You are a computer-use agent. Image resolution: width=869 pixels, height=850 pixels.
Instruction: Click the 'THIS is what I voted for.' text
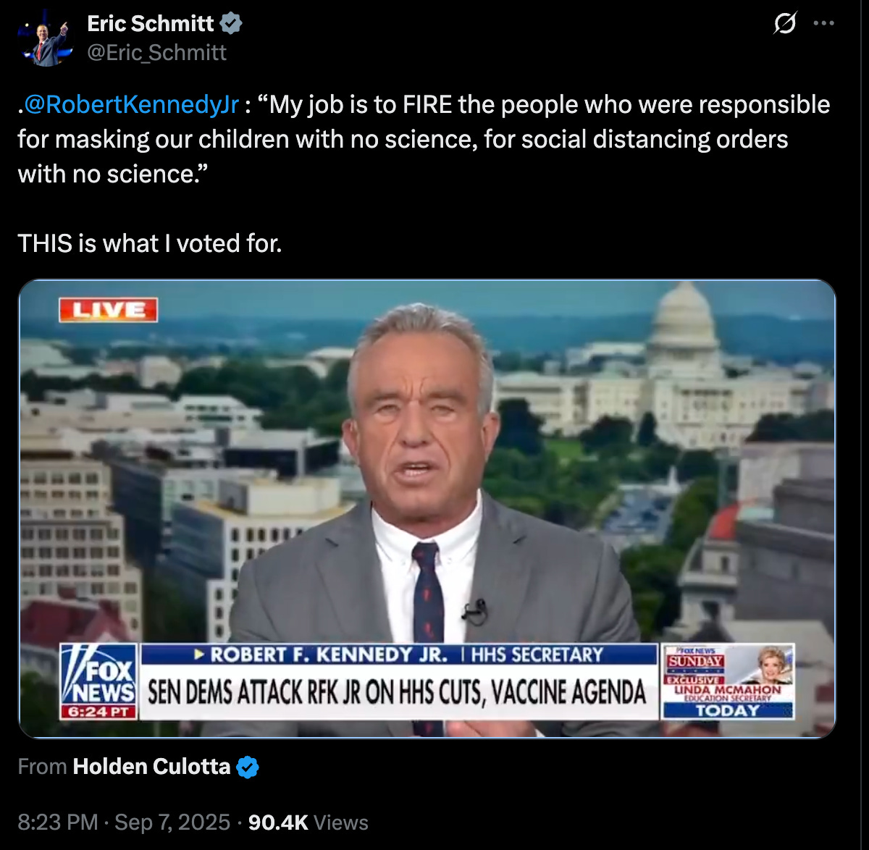(x=150, y=243)
